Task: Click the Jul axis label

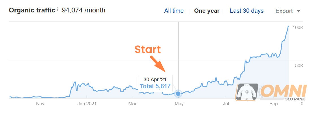Action: 226,104
